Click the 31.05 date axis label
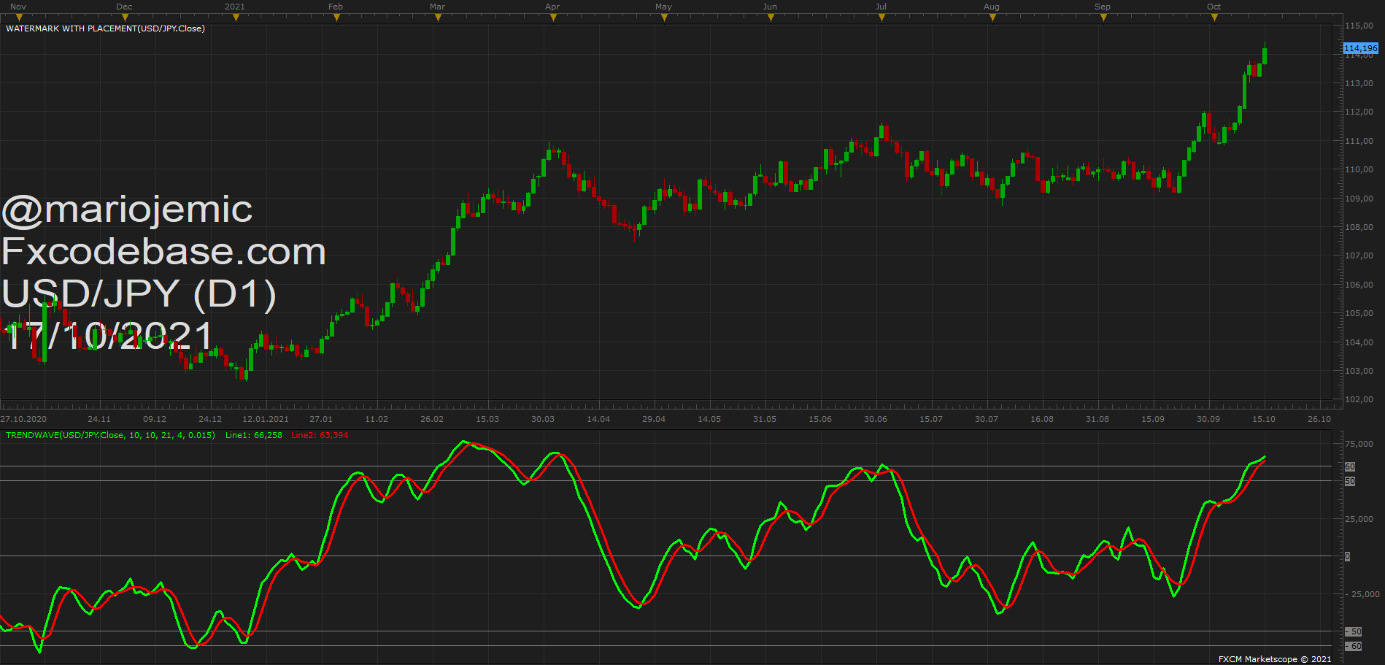Image resolution: width=1385 pixels, height=665 pixels. (765, 419)
